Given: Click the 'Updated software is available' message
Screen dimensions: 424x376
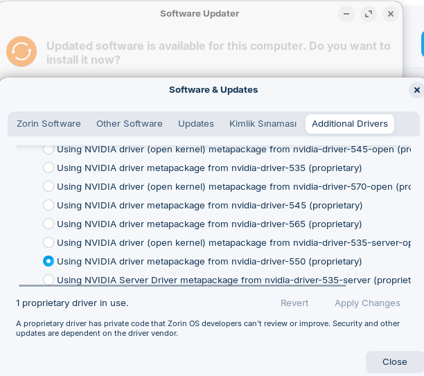Looking at the screenshot, I should point(218,53).
